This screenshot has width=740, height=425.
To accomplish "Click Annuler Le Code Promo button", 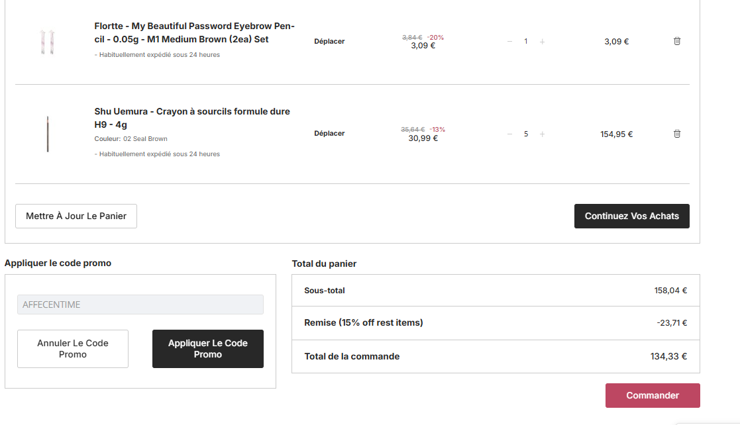I will (73, 349).
